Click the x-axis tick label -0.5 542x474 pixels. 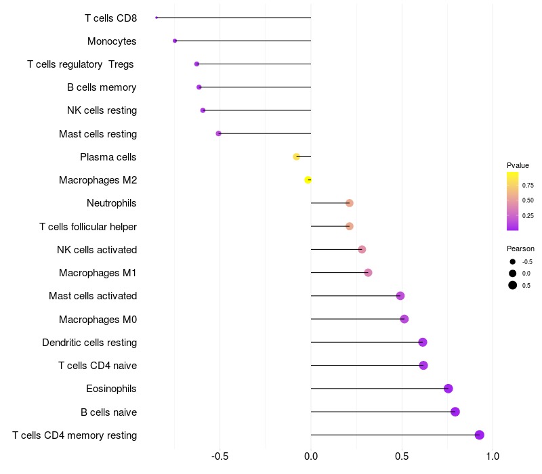220,456
